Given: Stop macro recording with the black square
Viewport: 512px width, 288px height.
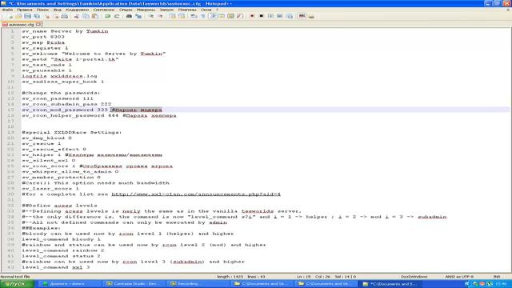Looking at the screenshot, I should tap(262, 16).
